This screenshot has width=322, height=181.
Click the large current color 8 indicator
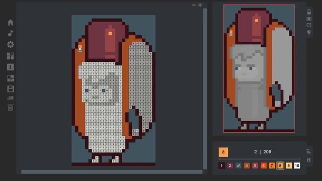(223, 152)
